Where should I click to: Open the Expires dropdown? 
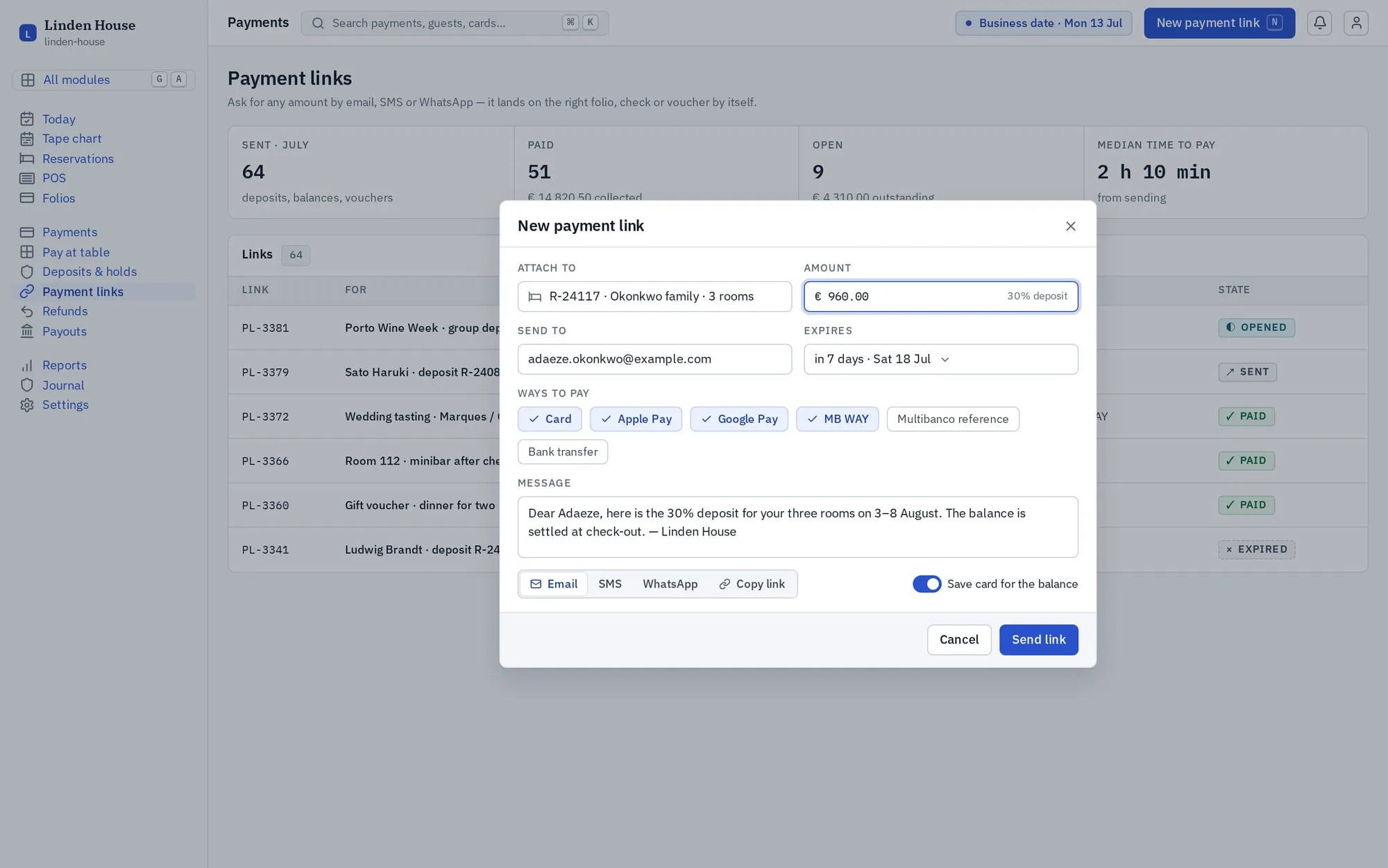940,359
